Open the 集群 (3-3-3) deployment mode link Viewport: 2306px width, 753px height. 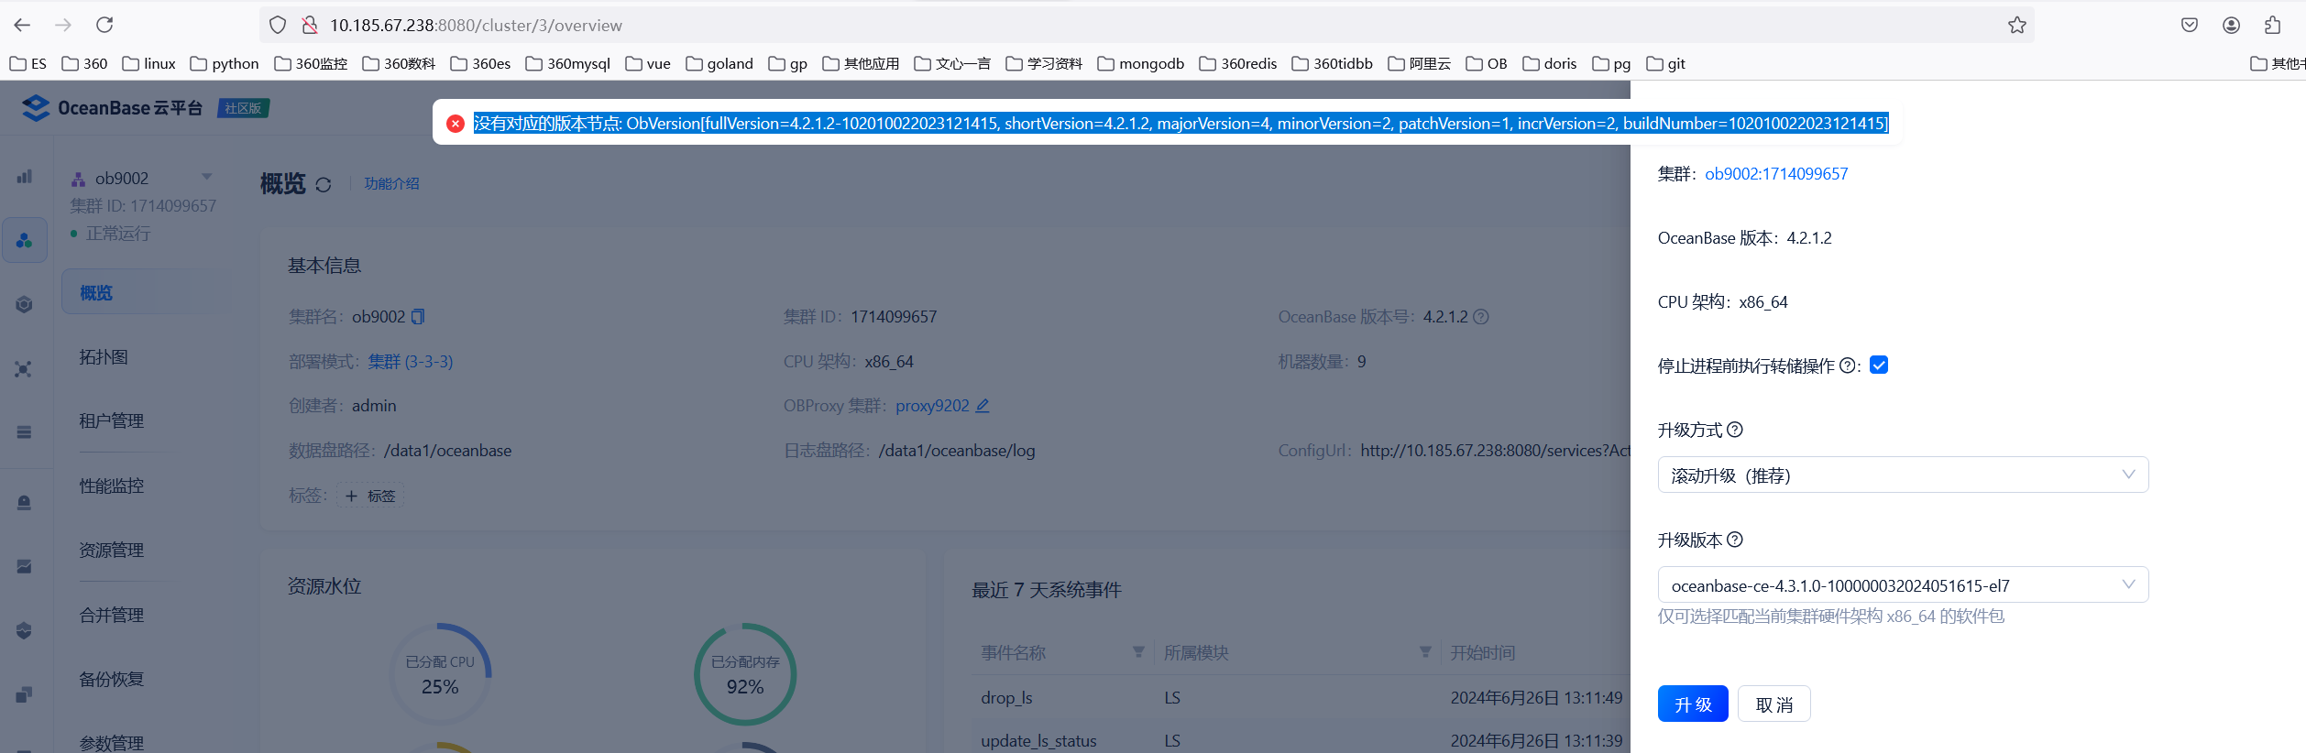tap(411, 361)
